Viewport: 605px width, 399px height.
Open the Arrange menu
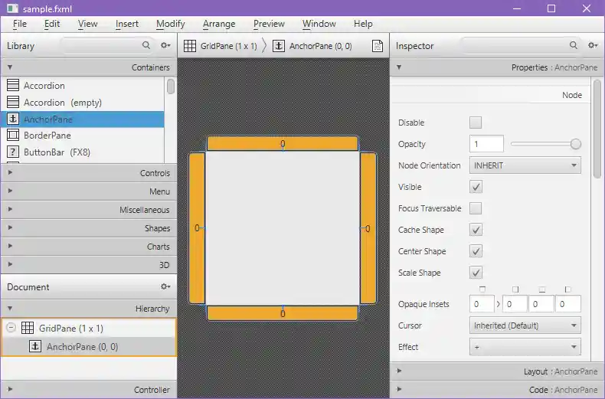219,24
